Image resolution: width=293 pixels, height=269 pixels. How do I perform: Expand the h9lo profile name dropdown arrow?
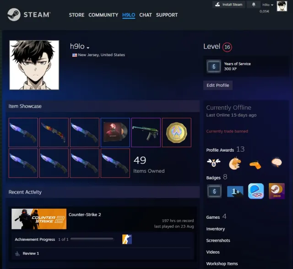tap(88, 48)
